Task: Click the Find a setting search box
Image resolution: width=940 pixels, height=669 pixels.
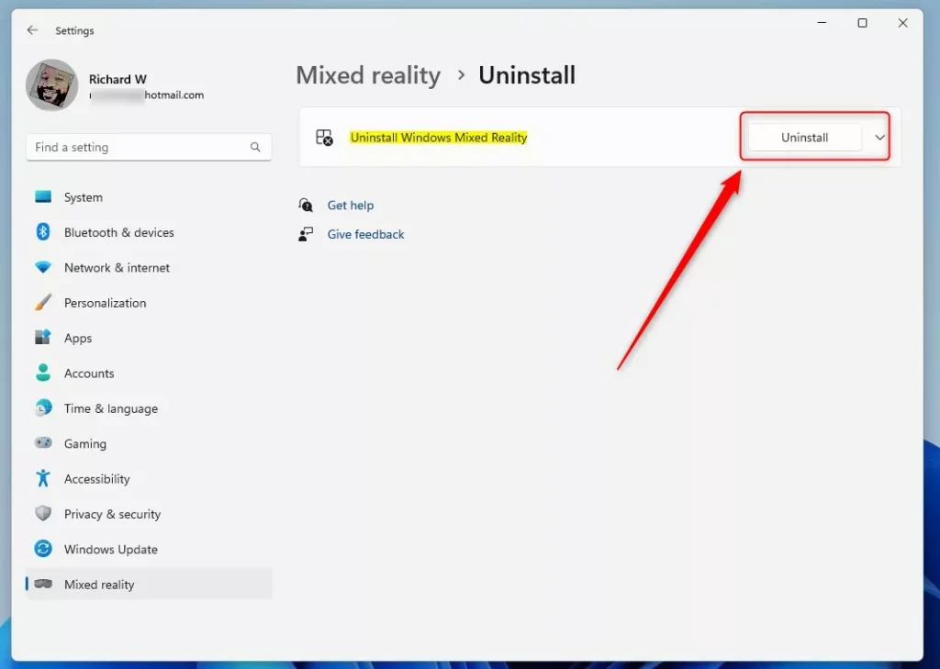Action: 149,147
